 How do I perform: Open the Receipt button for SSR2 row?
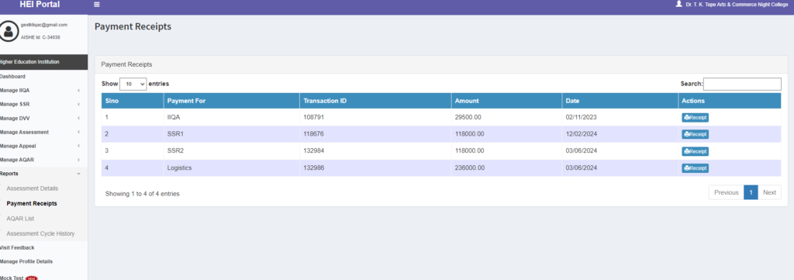(695, 151)
